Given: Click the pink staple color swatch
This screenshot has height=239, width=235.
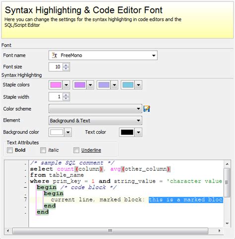Looking at the screenshot, I should pyautogui.click(x=56, y=85).
